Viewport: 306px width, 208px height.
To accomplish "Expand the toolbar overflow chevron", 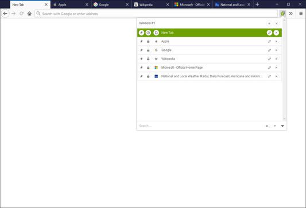I will click(290, 13).
